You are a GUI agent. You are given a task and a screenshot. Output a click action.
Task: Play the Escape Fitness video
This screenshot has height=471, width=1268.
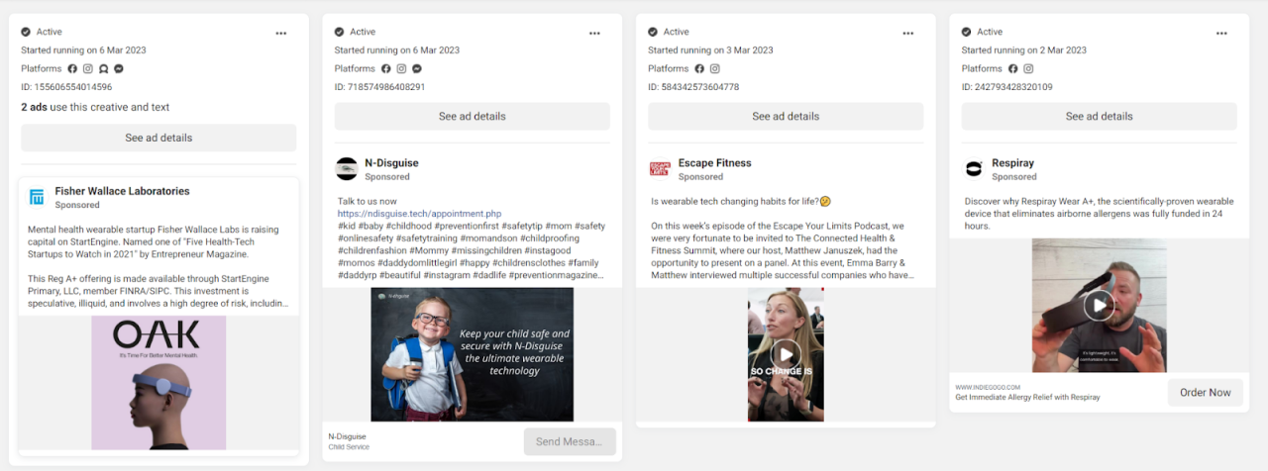click(786, 354)
